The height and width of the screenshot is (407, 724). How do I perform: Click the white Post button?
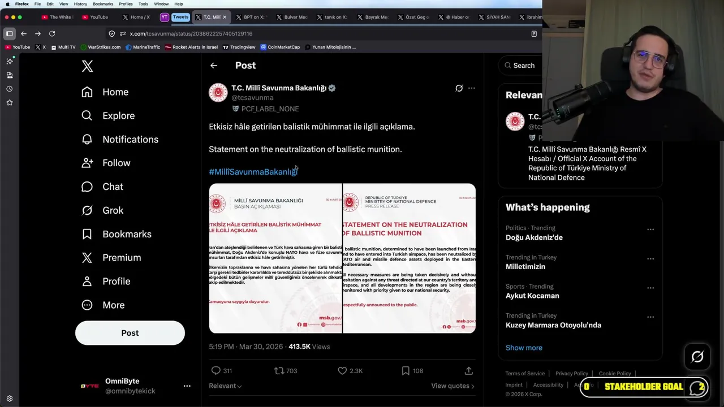click(130, 333)
